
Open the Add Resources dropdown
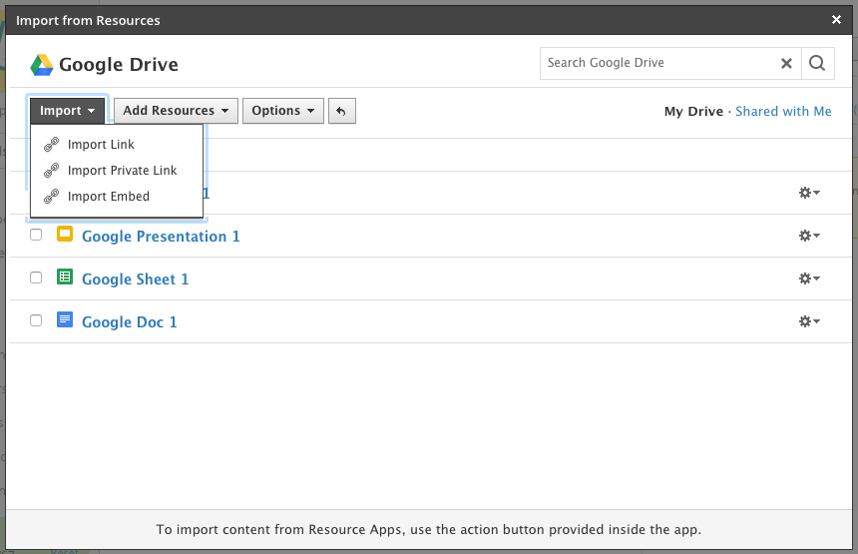click(176, 111)
